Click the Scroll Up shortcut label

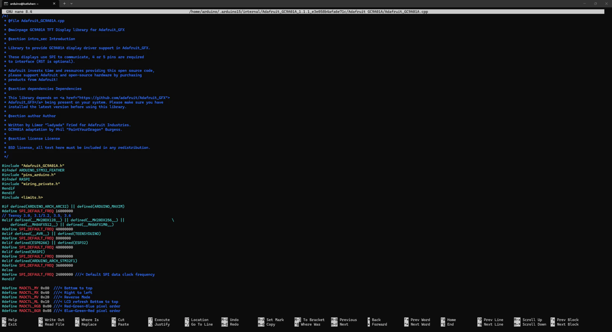pos(532,320)
